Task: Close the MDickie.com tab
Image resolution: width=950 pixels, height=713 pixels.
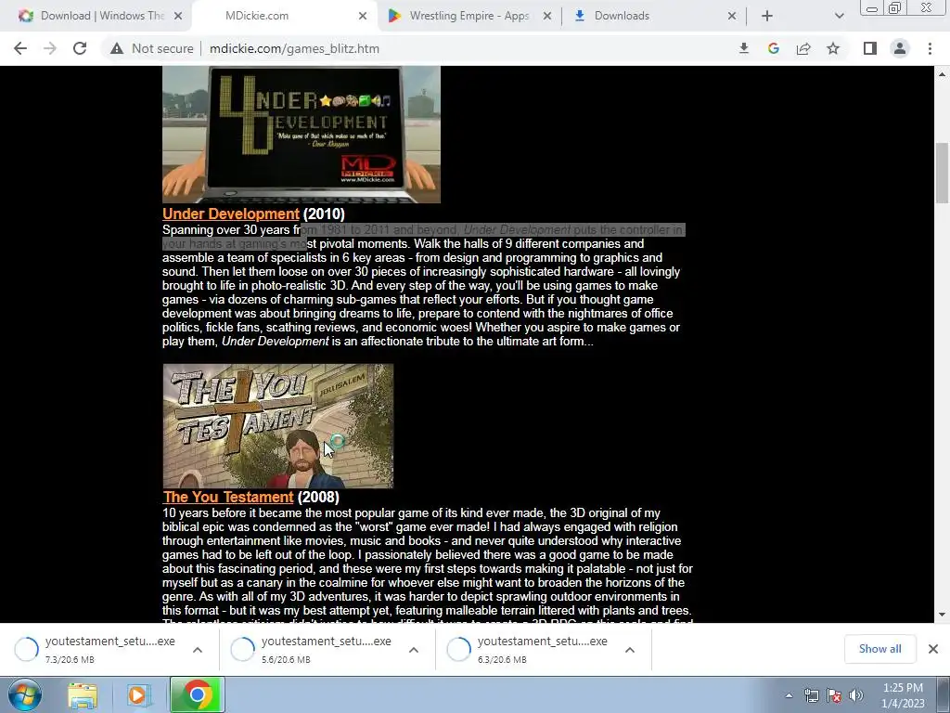Action: click(363, 17)
